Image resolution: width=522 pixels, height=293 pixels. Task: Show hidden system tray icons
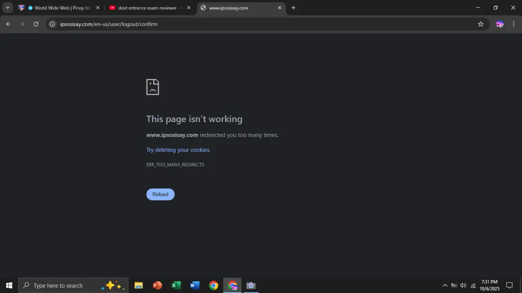445,285
